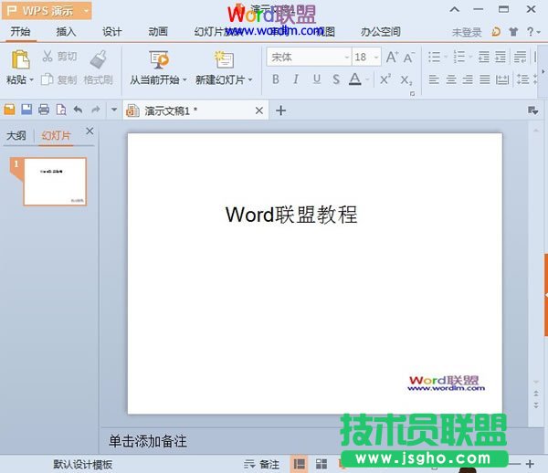548x473 pixels.
Task: Switch to normal view in status bar
Action: pos(300,464)
